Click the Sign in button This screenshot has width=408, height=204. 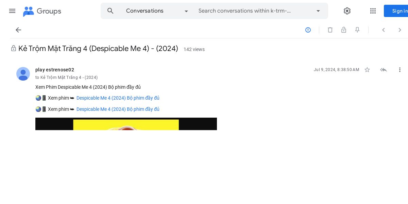coord(396,11)
